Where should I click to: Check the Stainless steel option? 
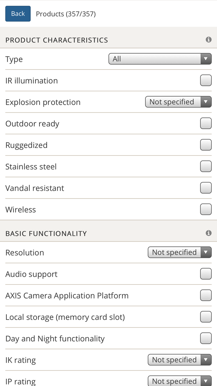(206, 166)
